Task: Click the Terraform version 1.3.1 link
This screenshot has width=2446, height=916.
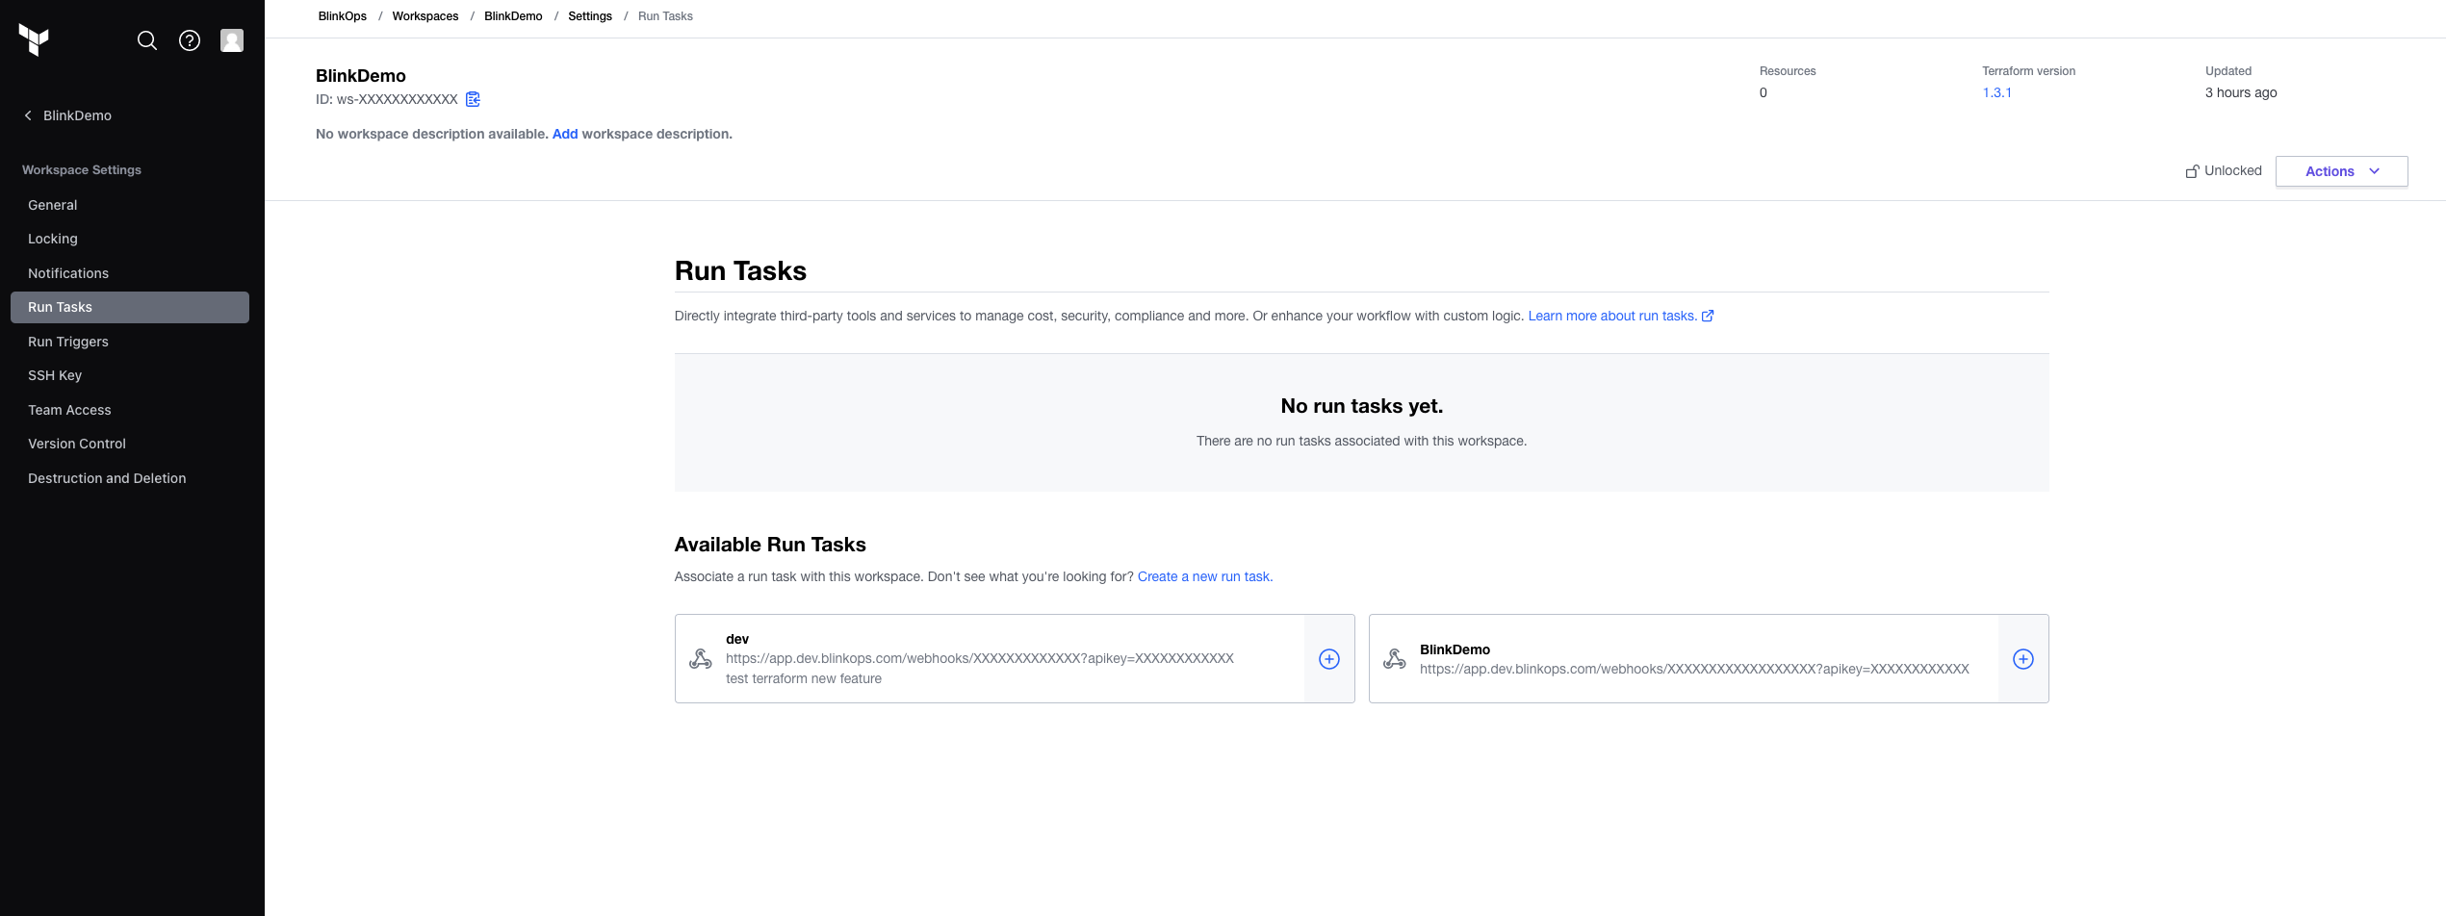Action: 1995,92
